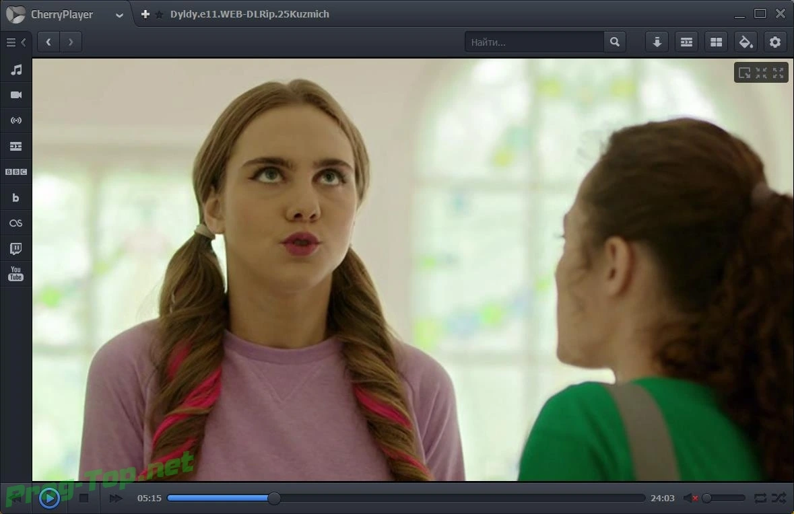The image size is (794, 514).
Task: Toggle shuffle mode
Action: [x=779, y=499]
